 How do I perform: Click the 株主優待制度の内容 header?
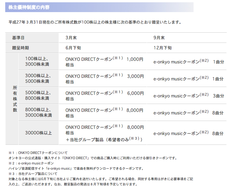[99, 7]
